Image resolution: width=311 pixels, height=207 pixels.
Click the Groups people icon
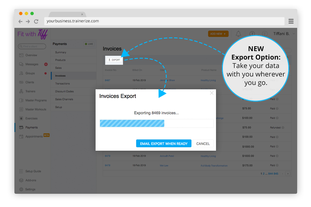coord(21,73)
